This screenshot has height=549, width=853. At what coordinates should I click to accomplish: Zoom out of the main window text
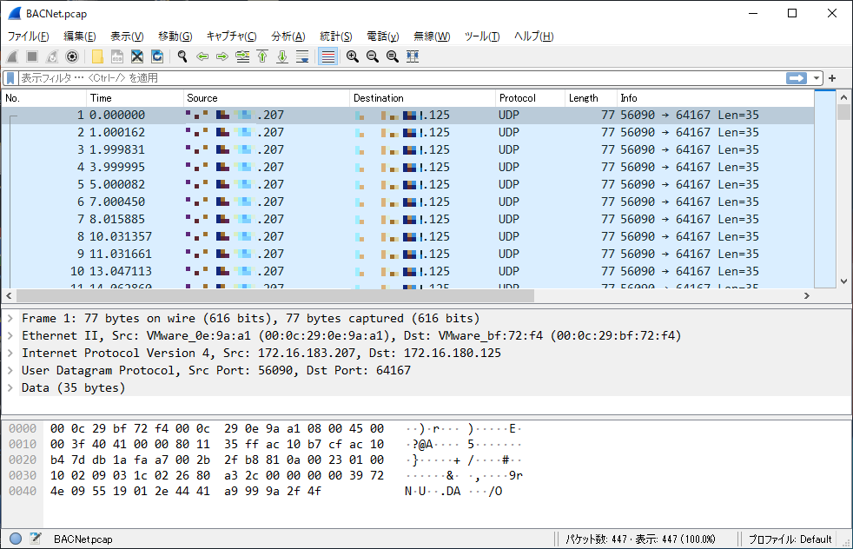(x=373, y=56)
